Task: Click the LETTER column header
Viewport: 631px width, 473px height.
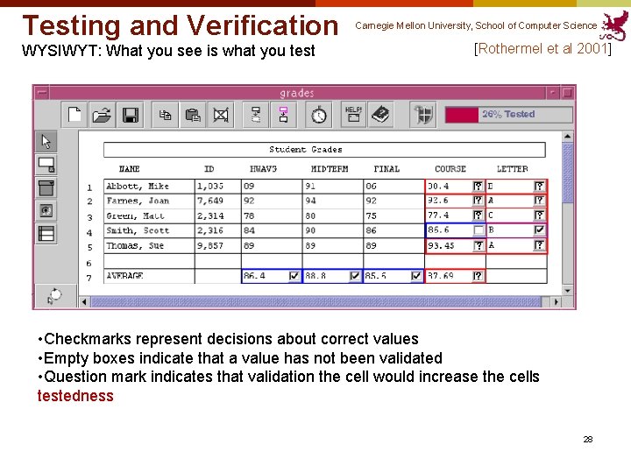Action: (x=513, y=169)
